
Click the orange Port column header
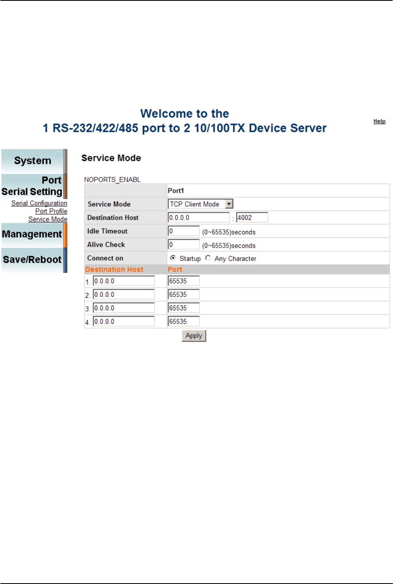[x=175, y=269]
